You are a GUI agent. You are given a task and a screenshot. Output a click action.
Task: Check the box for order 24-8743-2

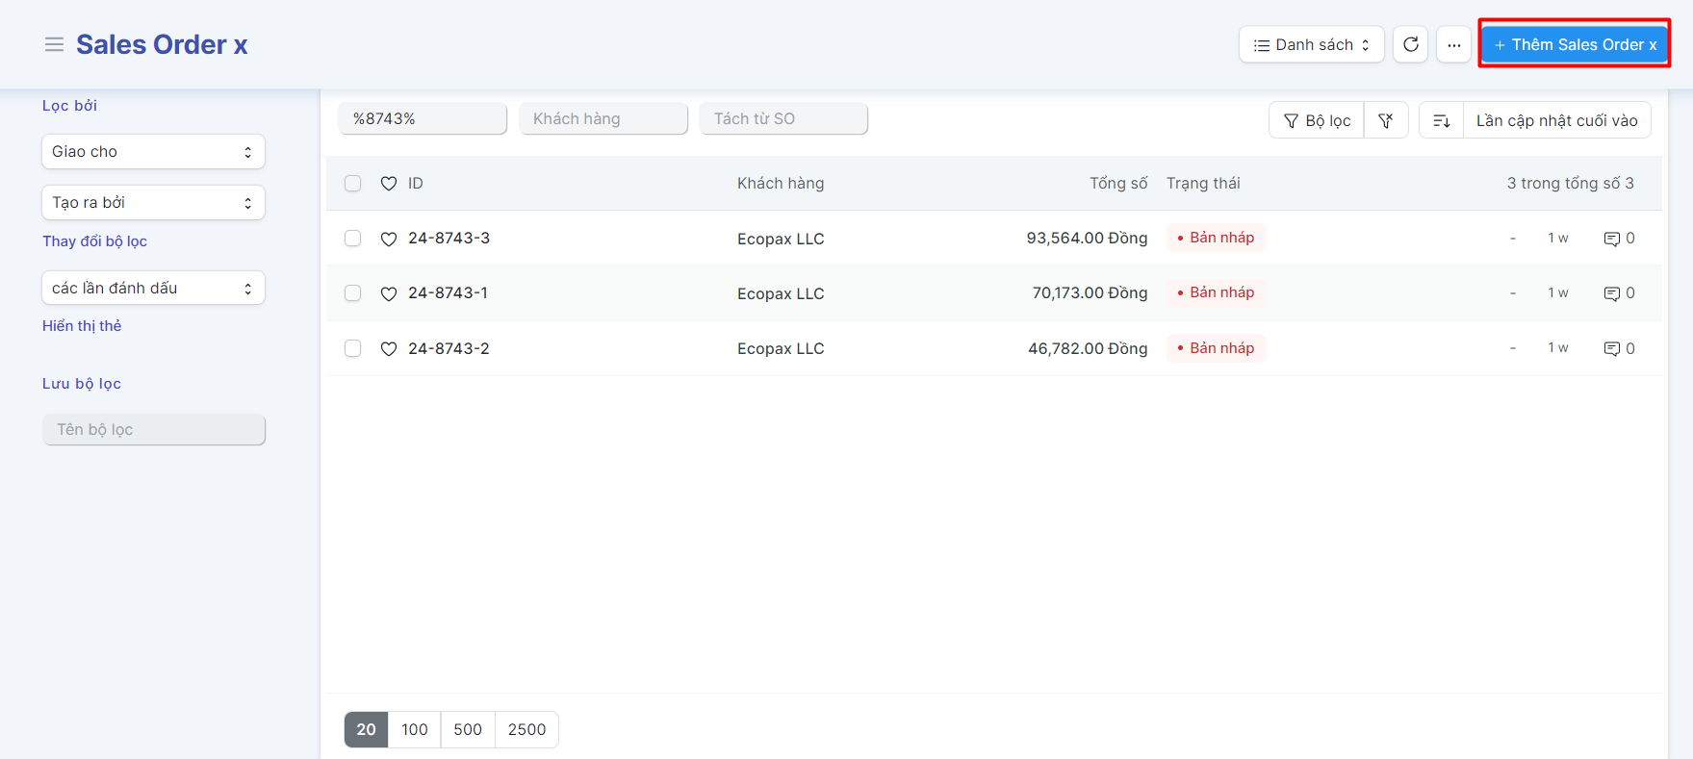[x=353, y=348]
